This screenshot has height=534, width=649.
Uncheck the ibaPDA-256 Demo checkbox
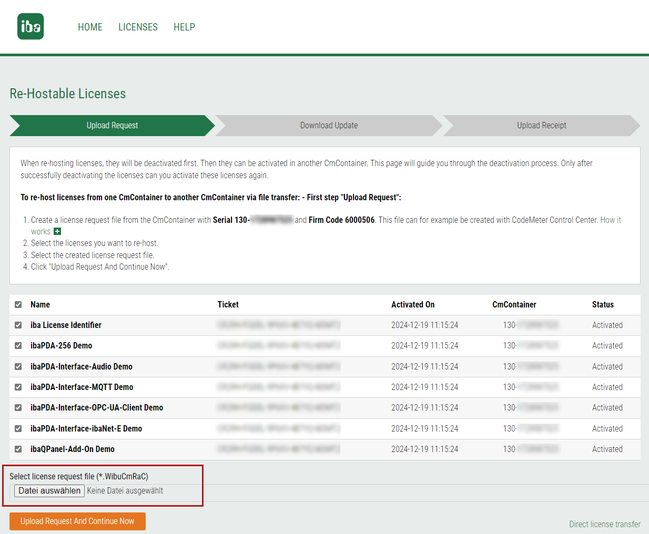pos(18,346)
